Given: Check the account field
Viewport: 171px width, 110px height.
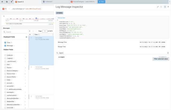Looking at the screenshot, I should click(x=5, y=83).
